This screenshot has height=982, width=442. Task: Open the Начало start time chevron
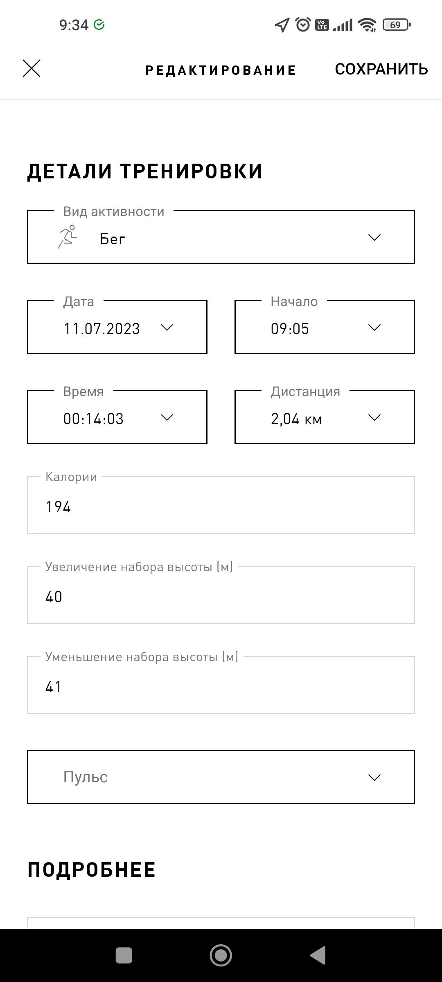374,327
